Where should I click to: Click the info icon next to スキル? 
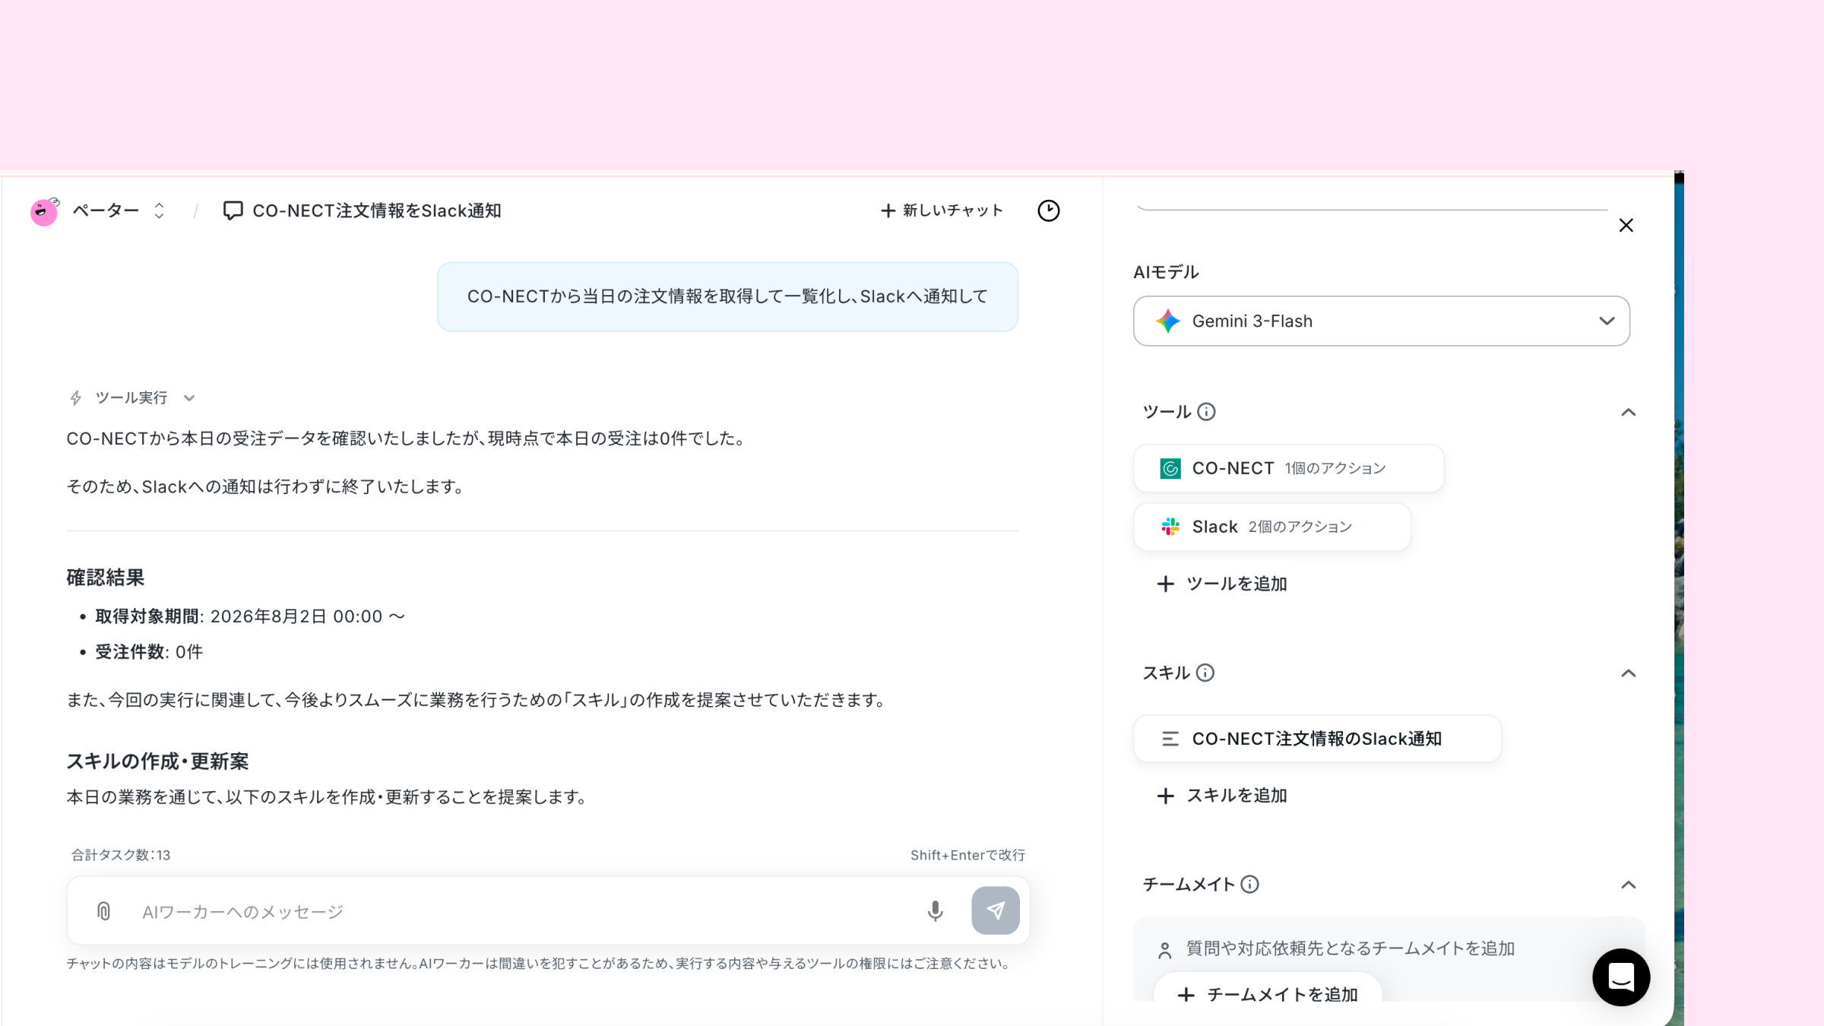pyautogui.click(x=1205, y=673)
